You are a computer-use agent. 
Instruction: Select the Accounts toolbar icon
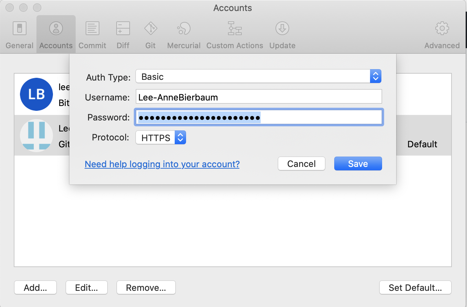point(56,28)
